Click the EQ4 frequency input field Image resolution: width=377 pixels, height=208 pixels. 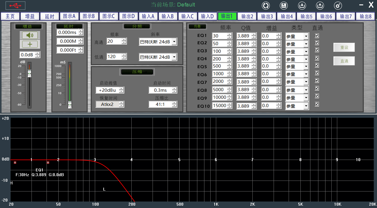point(222,59)
